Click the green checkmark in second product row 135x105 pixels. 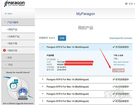pyautogui.click(x=114, y=79)
